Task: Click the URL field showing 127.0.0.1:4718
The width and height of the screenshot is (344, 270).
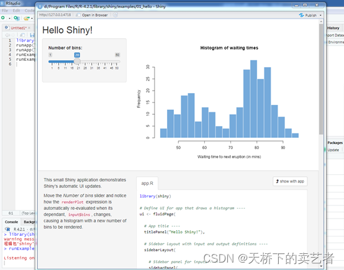Action: (55, 15)
